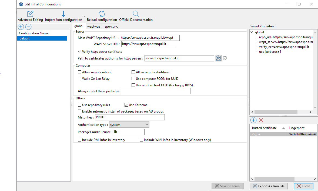
Task: Open Authentication type dropdown
Action: pos(129,125)
